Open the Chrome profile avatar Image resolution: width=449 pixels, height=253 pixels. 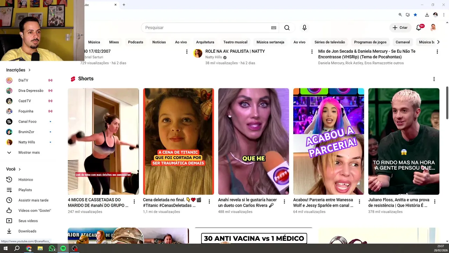click(x=435, y=15)
